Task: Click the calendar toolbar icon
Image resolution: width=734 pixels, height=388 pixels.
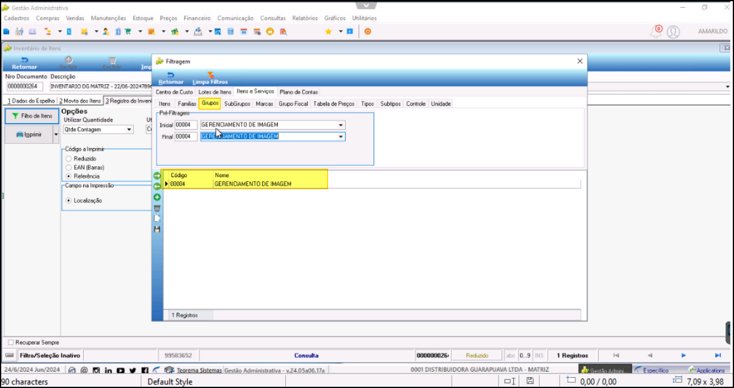Action: [244, 31]
